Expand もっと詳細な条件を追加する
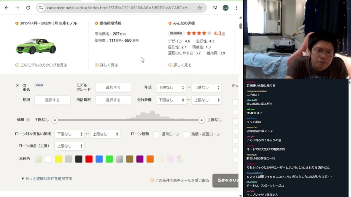This screenshot has width=351, height=197. (47, 179)
